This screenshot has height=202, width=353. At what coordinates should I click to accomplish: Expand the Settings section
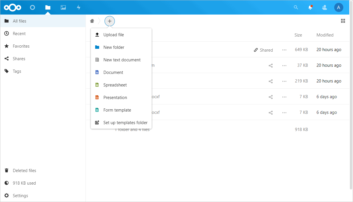[43, 195]
